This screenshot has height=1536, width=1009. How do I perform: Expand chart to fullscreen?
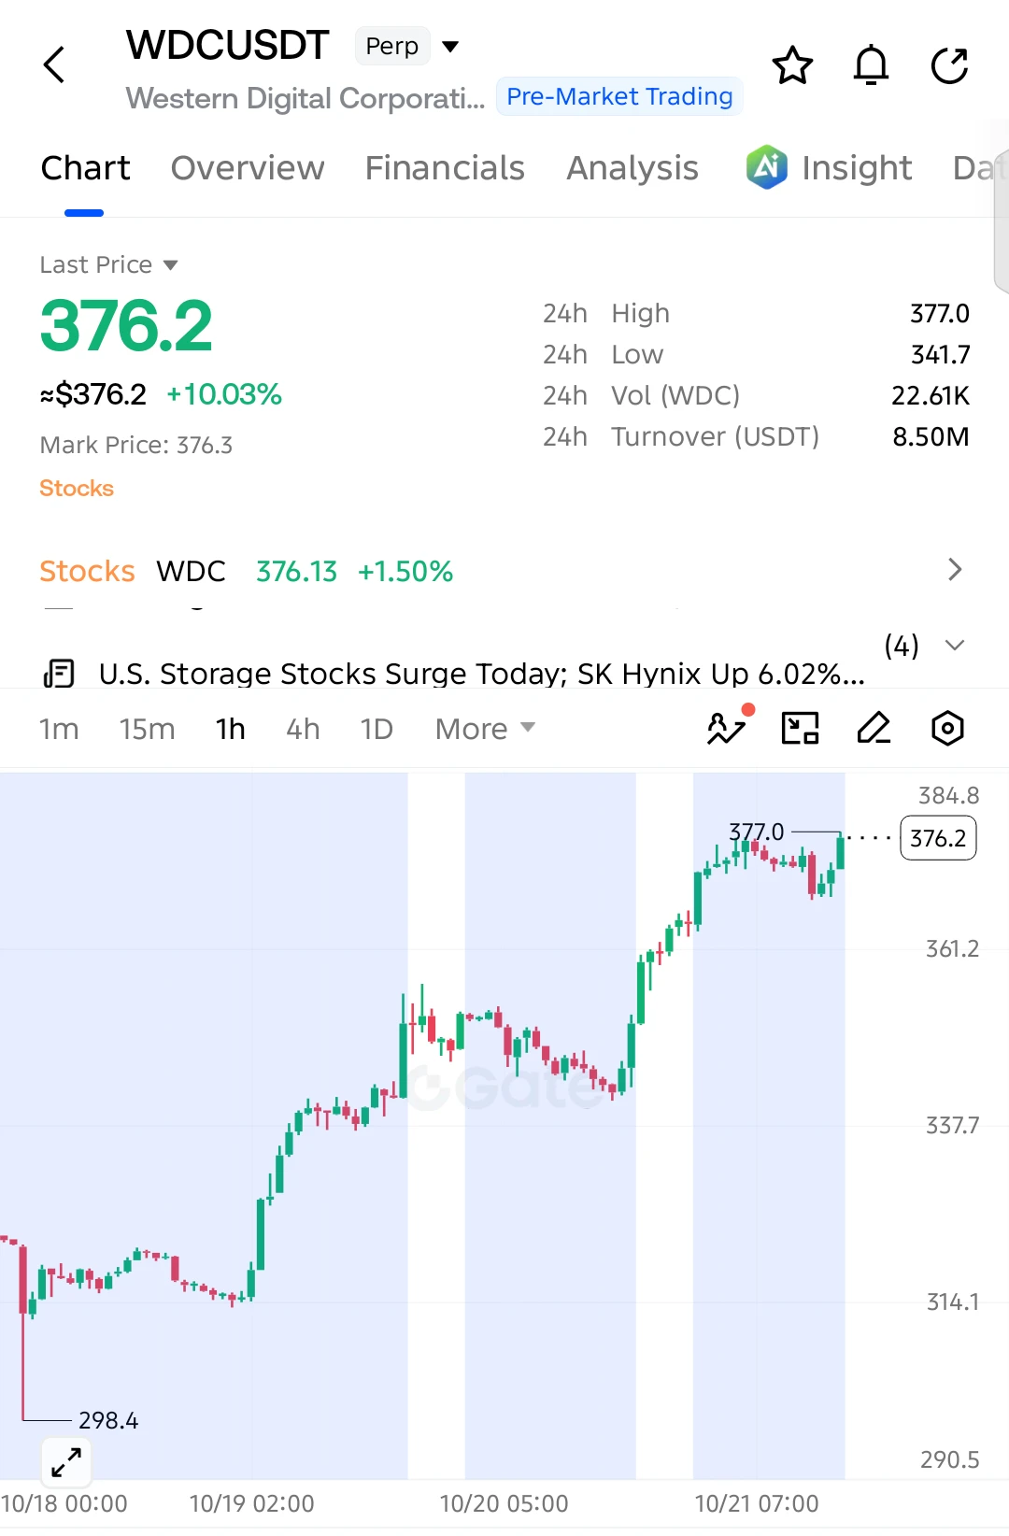click(66, 1461)
